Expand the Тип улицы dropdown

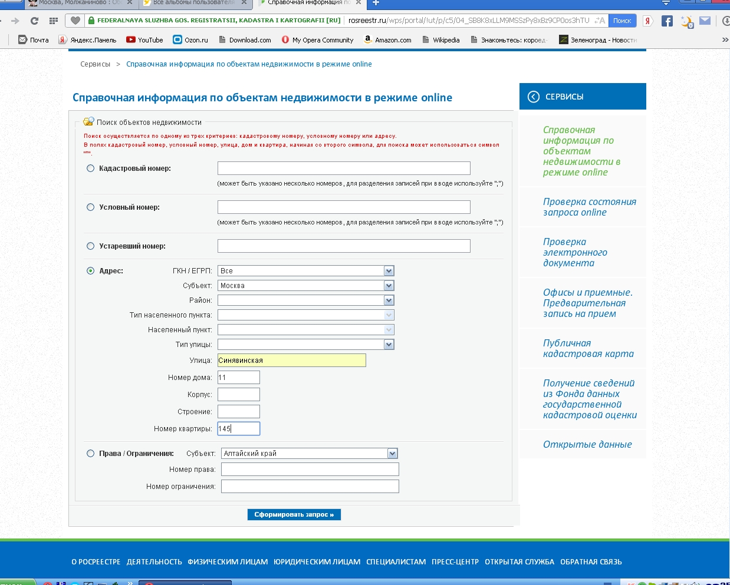click(389, 345)
